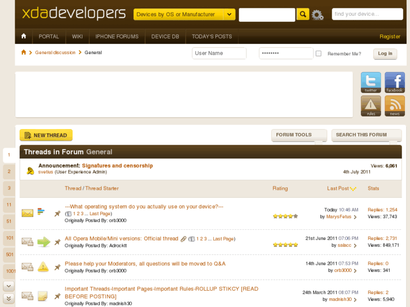Click xda developers logo

(74, 14)
